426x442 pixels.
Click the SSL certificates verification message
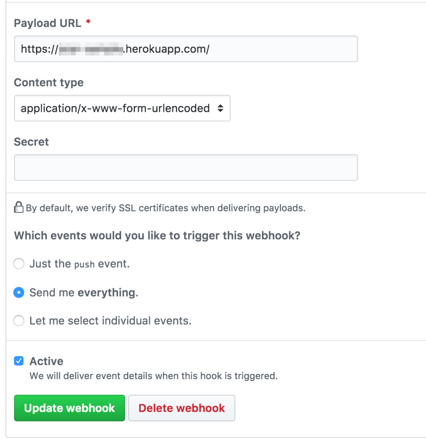click(x=165, y=208)
